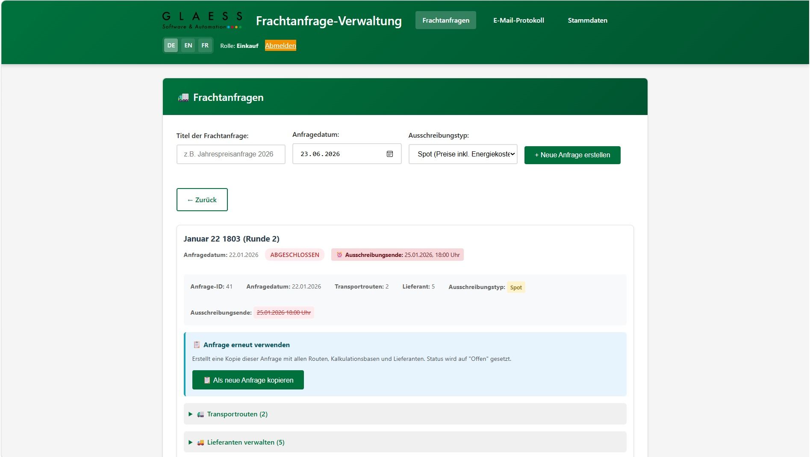Screen dimensions: 810x457
Task: Click the Abmelden link
Action: click(280, 45)
